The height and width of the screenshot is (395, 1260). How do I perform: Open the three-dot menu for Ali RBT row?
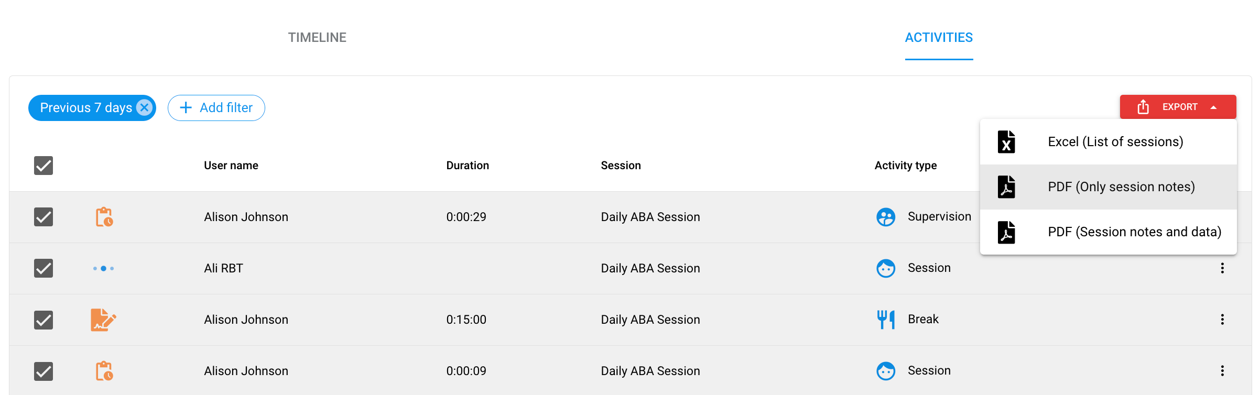click(x=1222, y=268)
